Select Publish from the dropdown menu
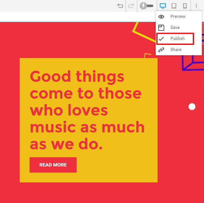 pyautogui.click(x=178, y=39)
